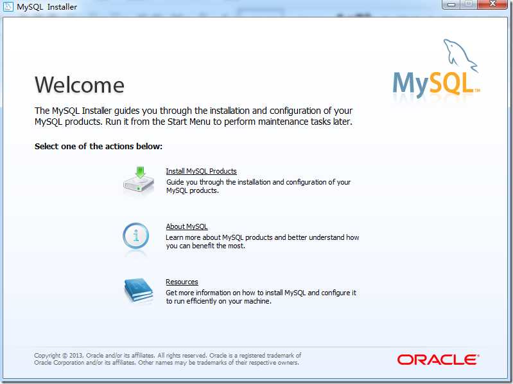The height and width of the screenshot is (384, 513).
Task: Click the red Oracle logo
Action: pyautogui.click(x=439, y=360)
